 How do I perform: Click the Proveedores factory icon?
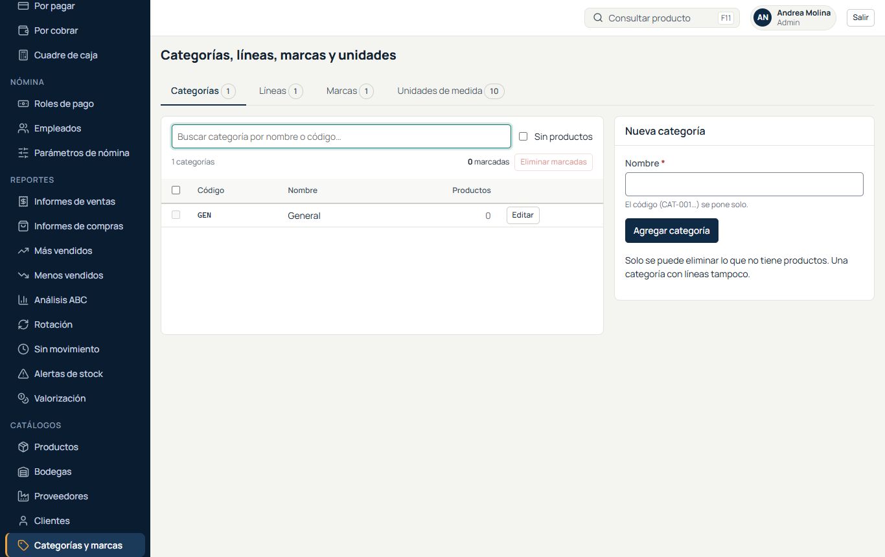click(23, 496)
